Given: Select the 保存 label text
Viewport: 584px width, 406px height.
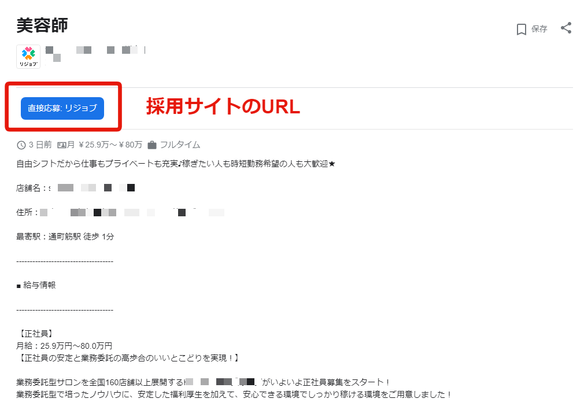Looking at the screenshot, I should click(539, 29).
